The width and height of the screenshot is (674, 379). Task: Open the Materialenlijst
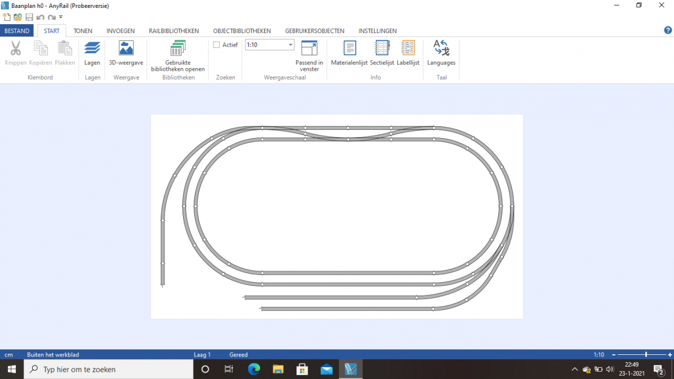(x=349, y=53)
